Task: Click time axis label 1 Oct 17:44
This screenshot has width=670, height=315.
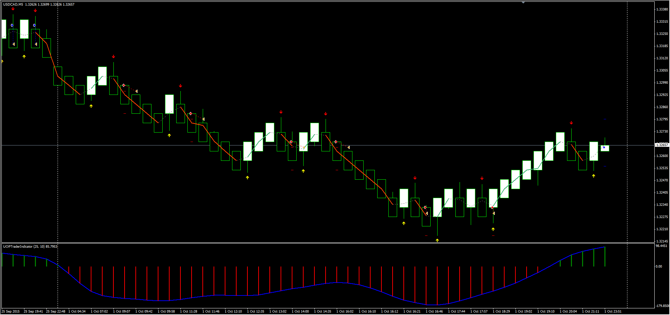Action: point(457,312)
